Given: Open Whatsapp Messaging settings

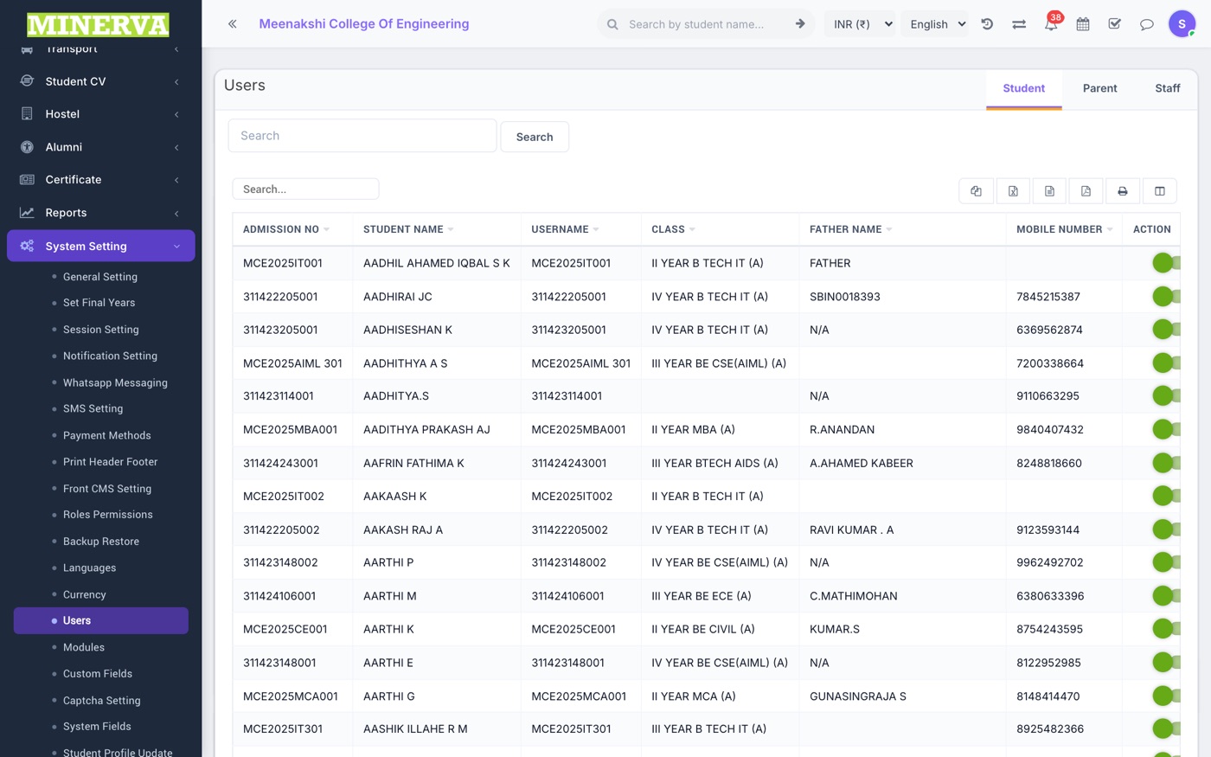Looking at the screenshot, I should [x=115, y=382].
